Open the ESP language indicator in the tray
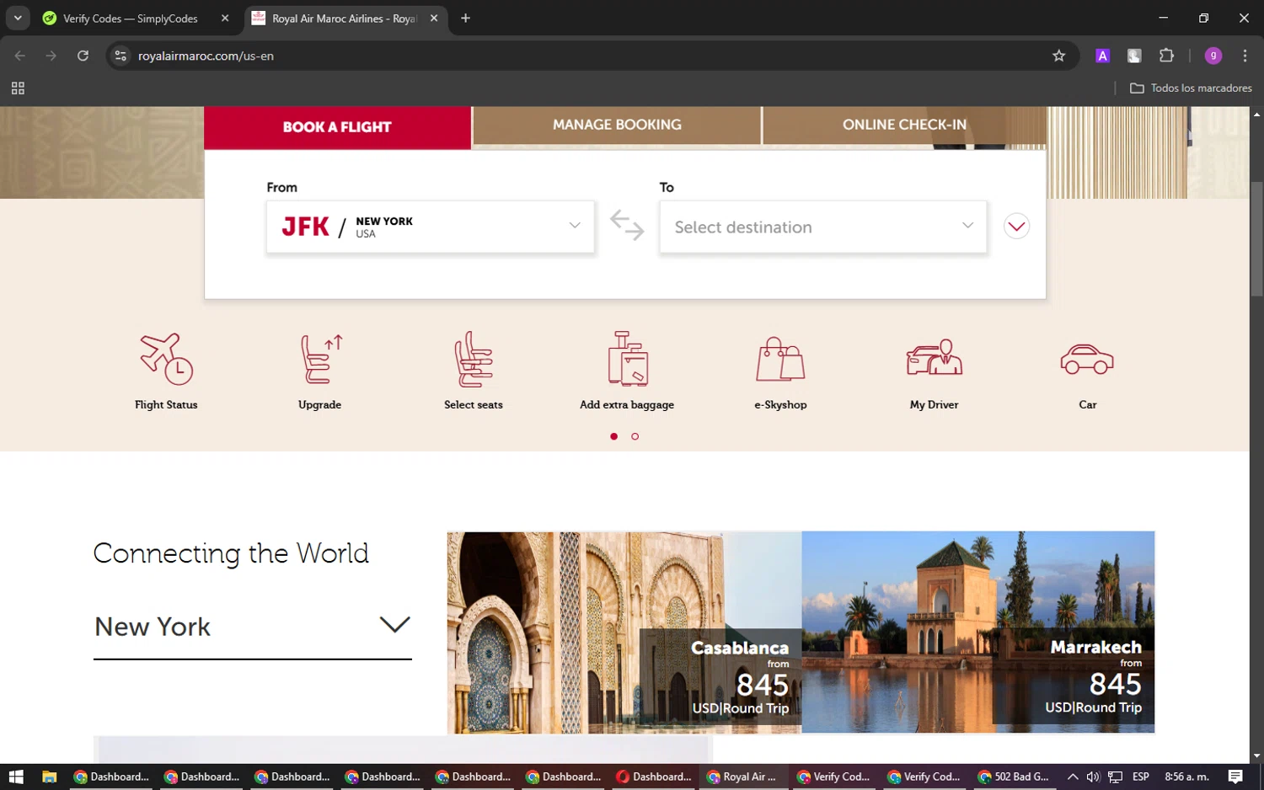The height and width of the screenshot is (790, 1264). coord(1140,777)
